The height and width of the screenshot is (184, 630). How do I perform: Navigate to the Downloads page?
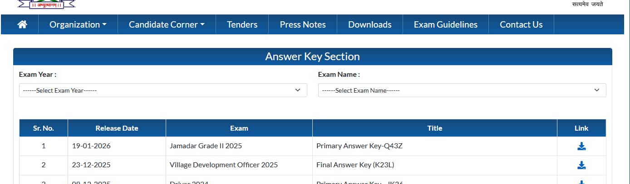[x=369, y=24]
